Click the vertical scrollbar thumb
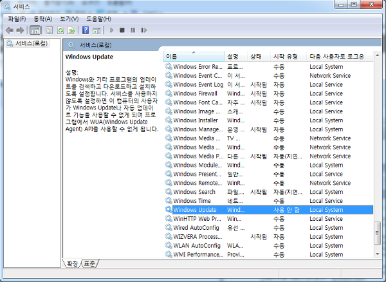The width and height of the screenshot is (386, 282). [378, 233]
